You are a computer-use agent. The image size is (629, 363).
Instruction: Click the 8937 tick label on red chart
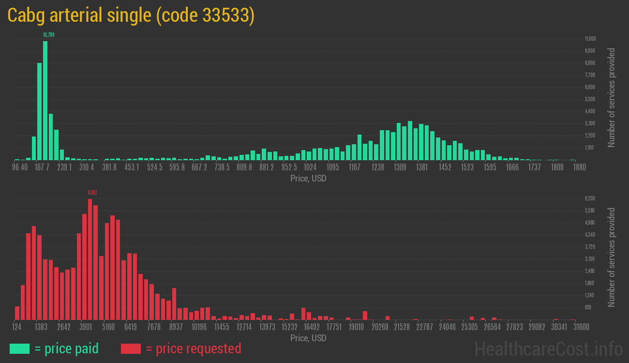[x=176, y=327]
